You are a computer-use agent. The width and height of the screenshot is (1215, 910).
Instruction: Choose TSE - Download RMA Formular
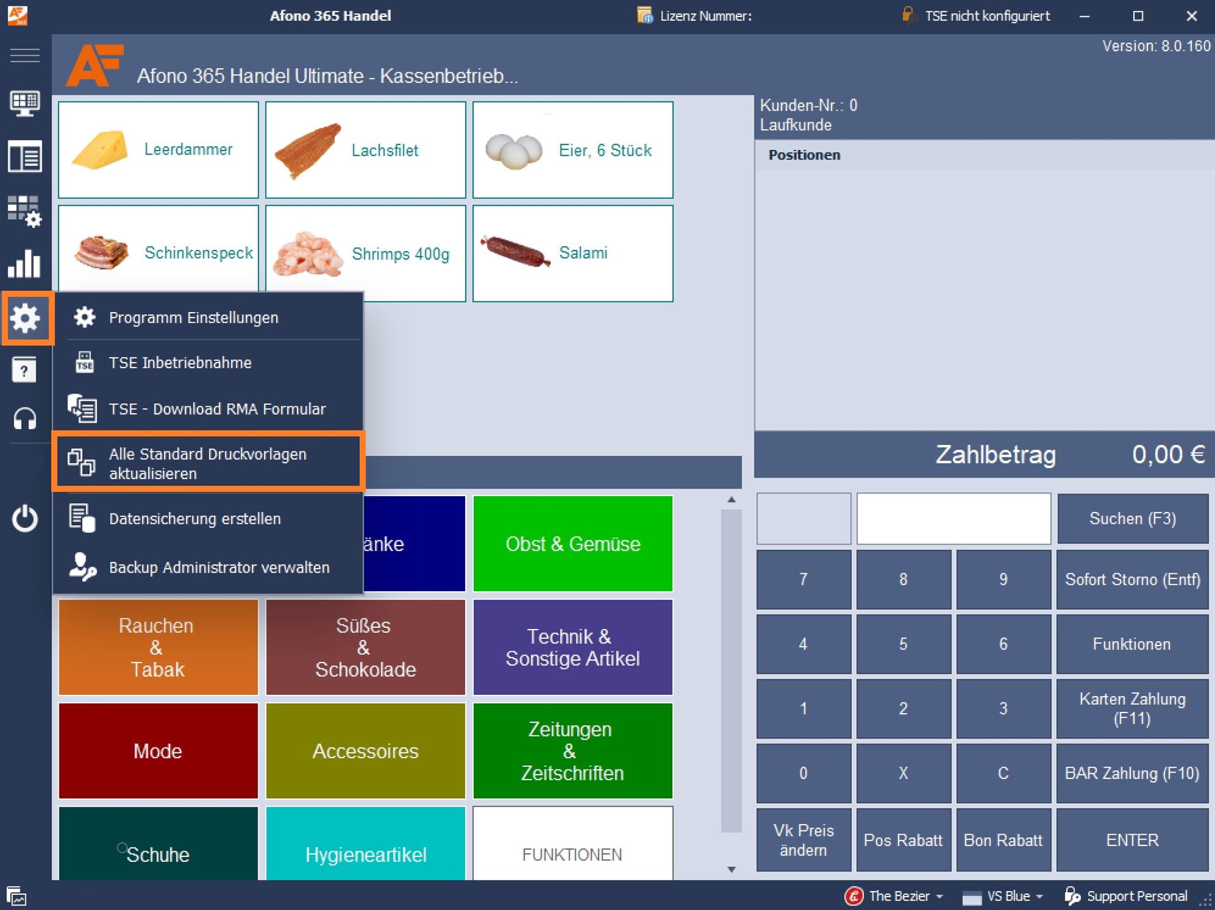coord(208,409)
